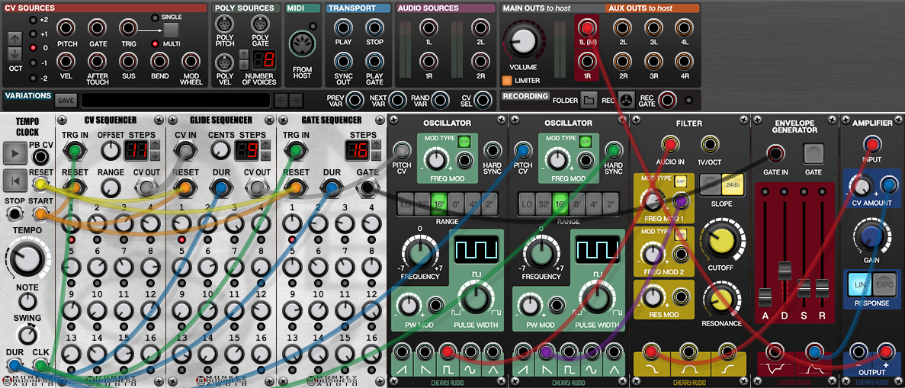Click the POLY PITCH connector
The image size is (905, 388).
point(224,24)
